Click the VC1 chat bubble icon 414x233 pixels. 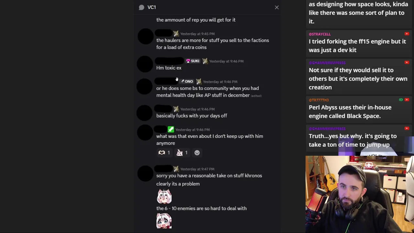pyautogui.click(x=141, y=7)
